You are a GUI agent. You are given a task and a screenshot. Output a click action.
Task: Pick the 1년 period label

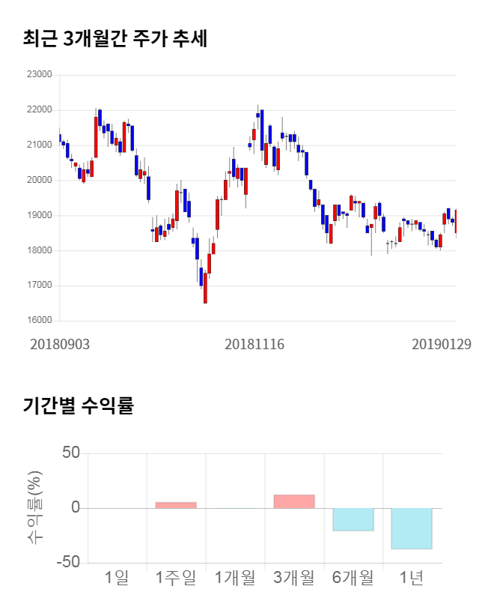point(412,577)
